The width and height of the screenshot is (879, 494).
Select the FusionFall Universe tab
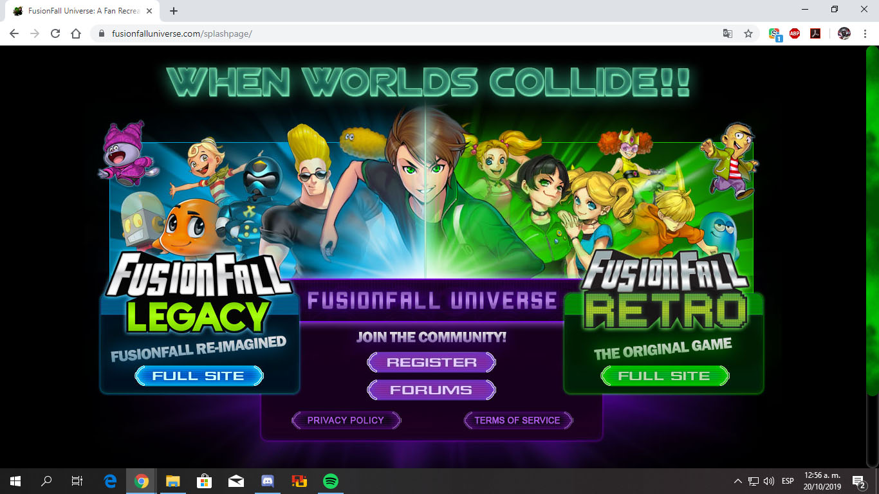coord(82,11)
